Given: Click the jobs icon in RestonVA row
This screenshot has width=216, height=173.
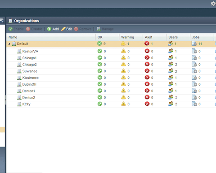Looking at the screenshot, I should [x=194, y=51].
